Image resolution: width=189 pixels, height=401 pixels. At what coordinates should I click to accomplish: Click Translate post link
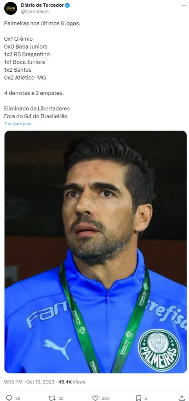coord(18,124)
